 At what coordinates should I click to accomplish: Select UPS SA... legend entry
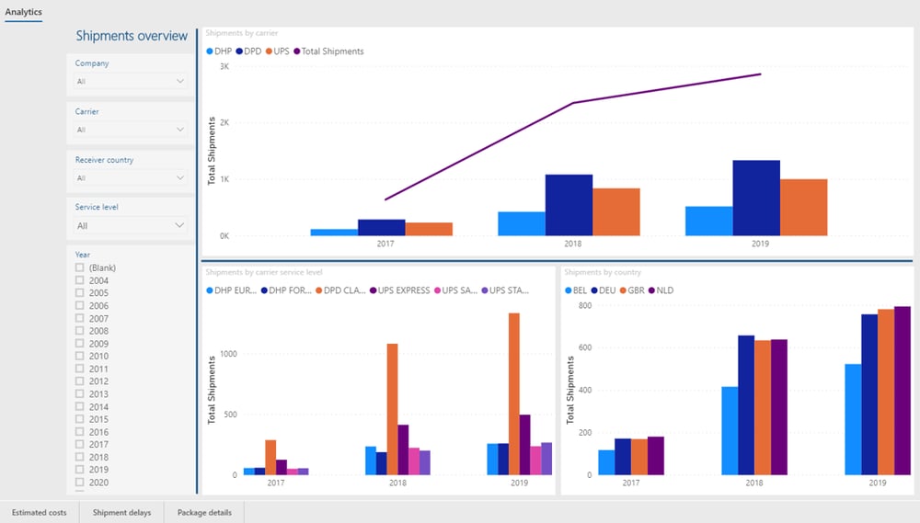(x=456, y=290)
